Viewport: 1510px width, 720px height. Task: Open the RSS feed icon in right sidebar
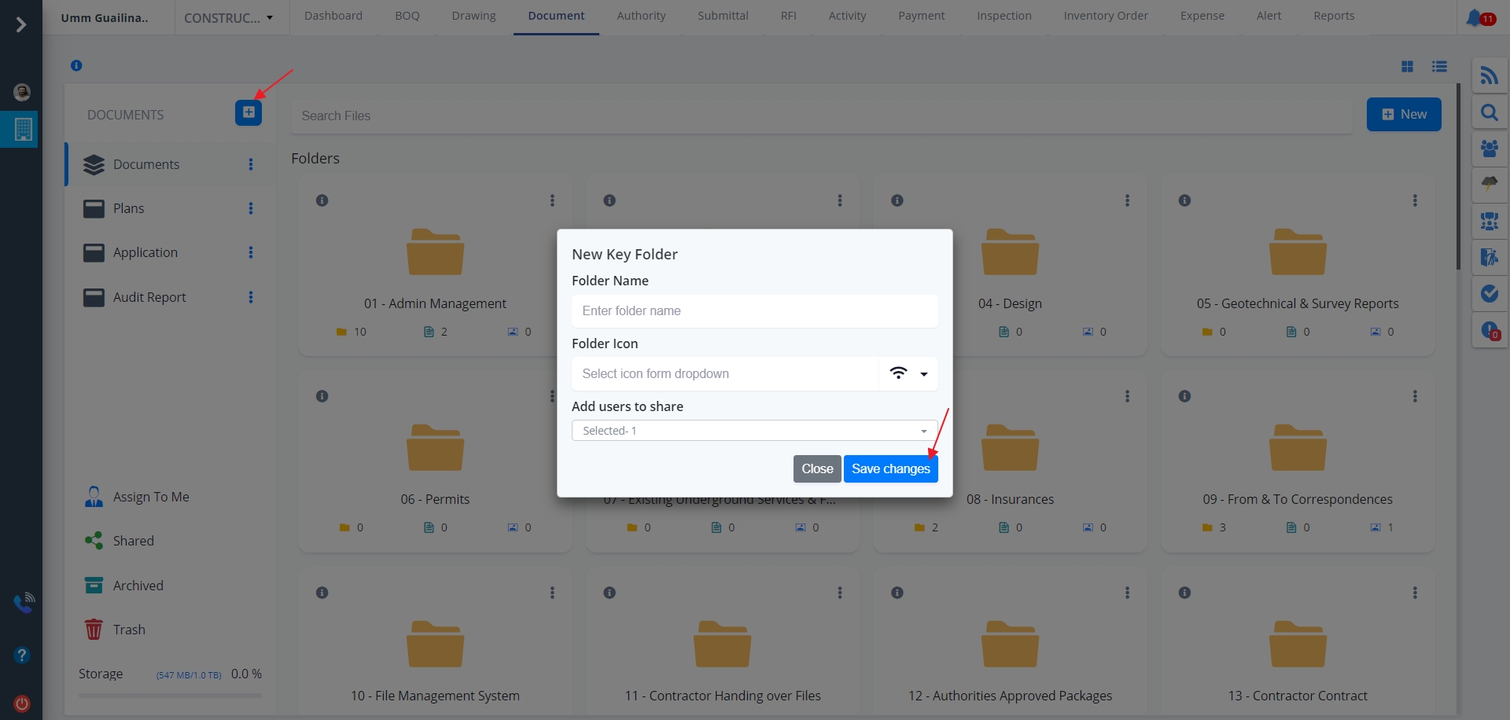tap(1489, 75)
